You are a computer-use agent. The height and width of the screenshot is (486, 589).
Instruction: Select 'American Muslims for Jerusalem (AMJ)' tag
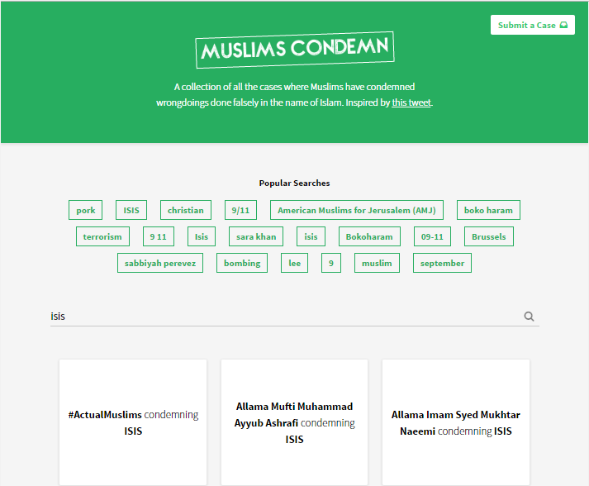click(357, 210)
